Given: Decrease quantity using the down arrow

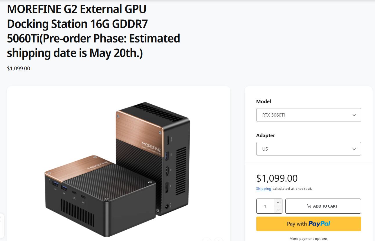Looking at the screenshot, I should click(278, 210).
